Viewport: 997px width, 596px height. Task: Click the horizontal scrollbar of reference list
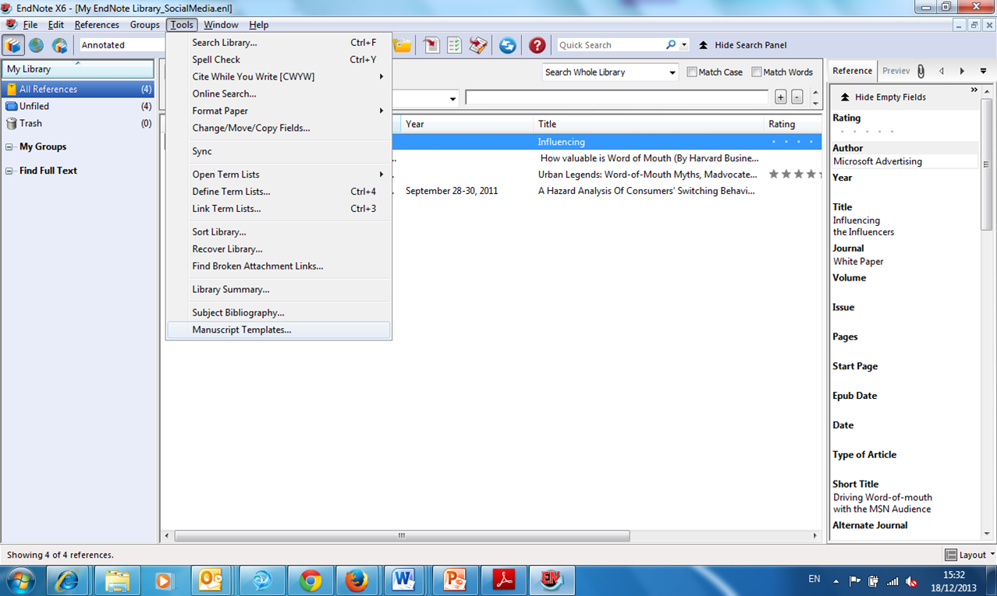tap(402, 536)
